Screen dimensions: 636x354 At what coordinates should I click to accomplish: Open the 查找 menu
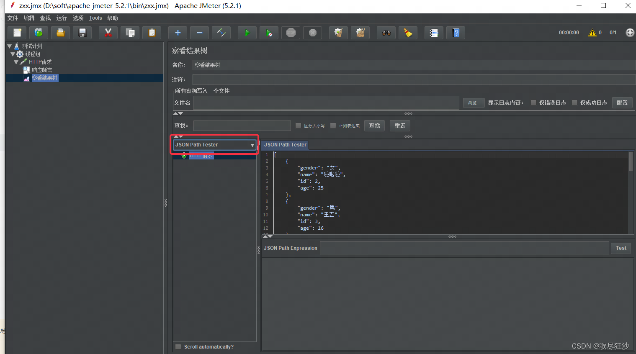pyautogui.click(x=45, y=18)
